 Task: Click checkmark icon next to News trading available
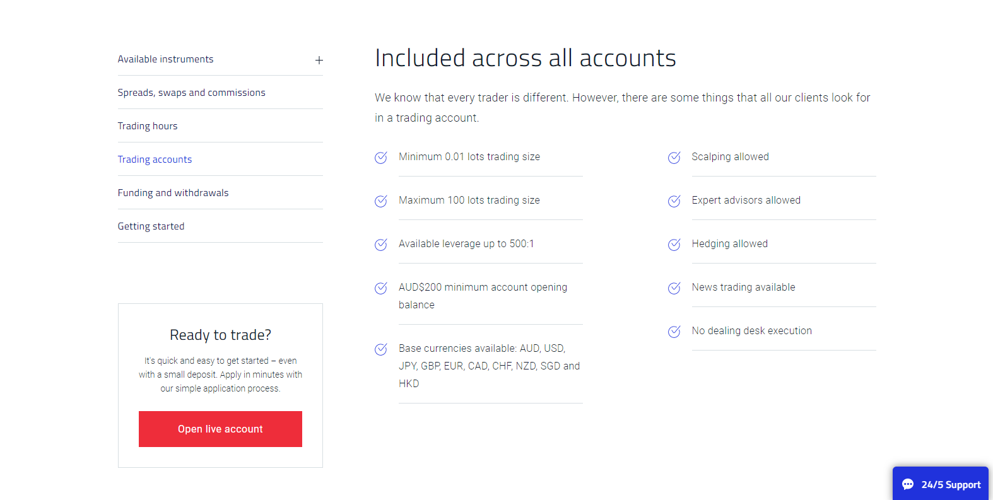(x=674, y=288)
